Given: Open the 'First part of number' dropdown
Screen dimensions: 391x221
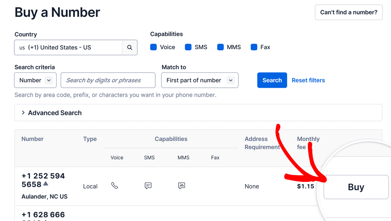Looking at the screenshot, I should (200, 80).
